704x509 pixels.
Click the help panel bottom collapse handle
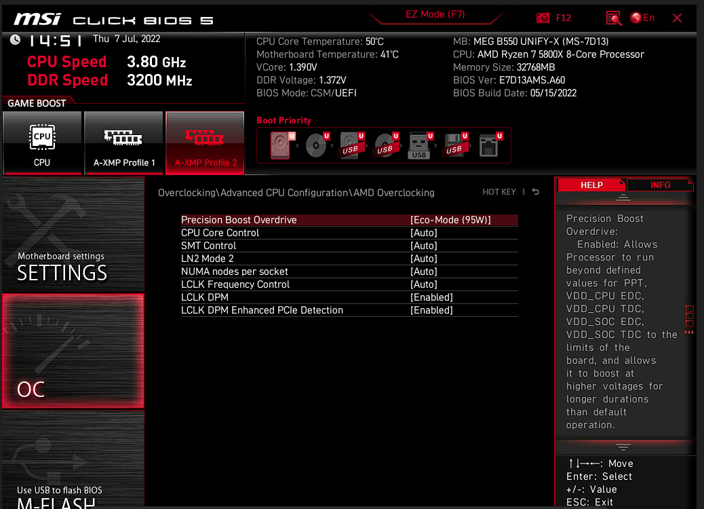tap(623, 447)
